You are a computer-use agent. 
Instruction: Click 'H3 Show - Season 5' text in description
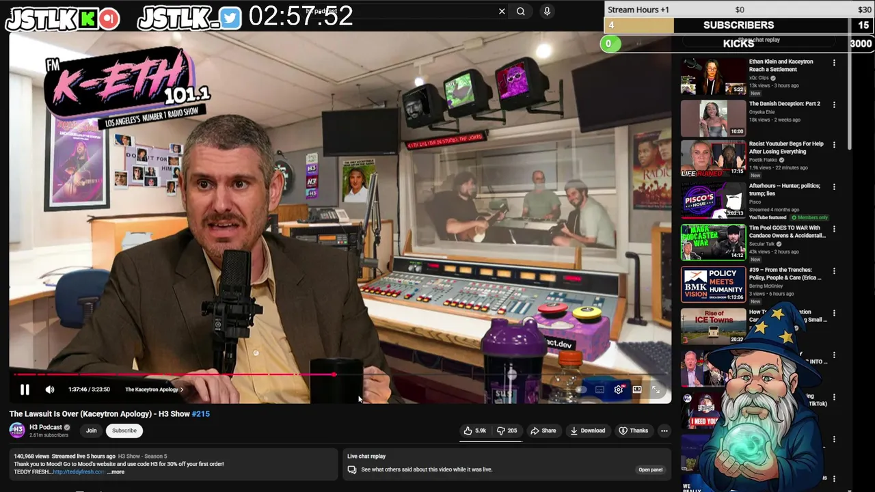click(142, 456)
